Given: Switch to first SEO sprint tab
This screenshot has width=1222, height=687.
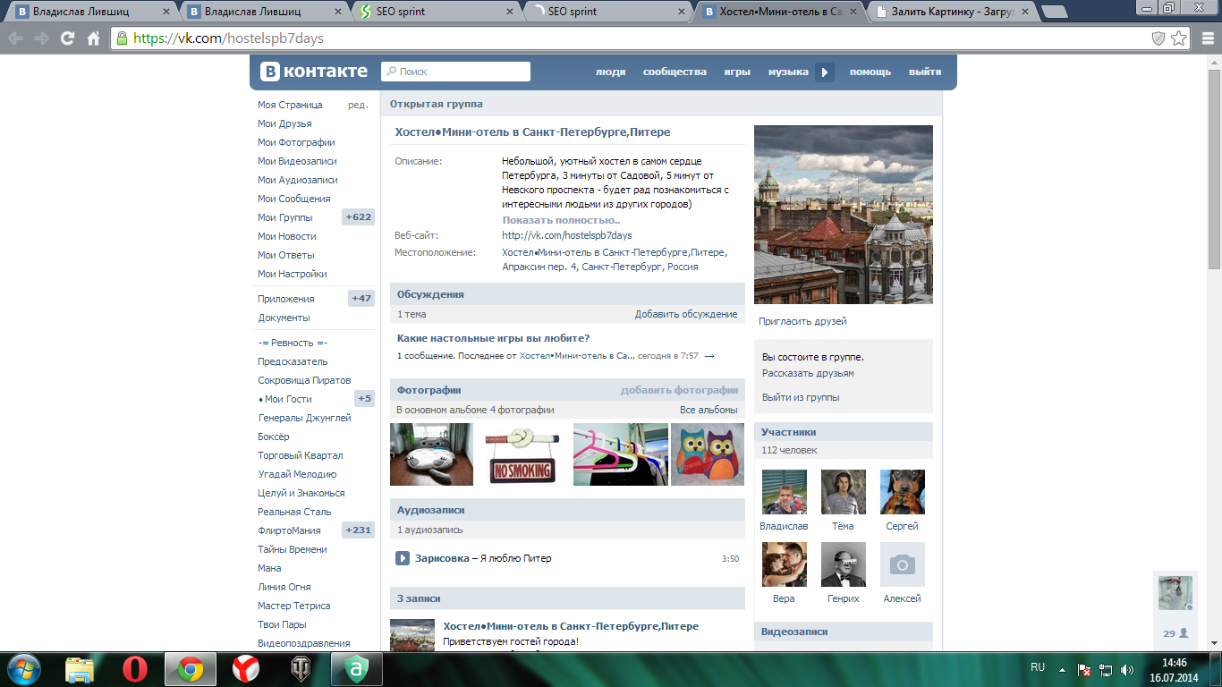Looking at the screenshot, I should [436, 12].
